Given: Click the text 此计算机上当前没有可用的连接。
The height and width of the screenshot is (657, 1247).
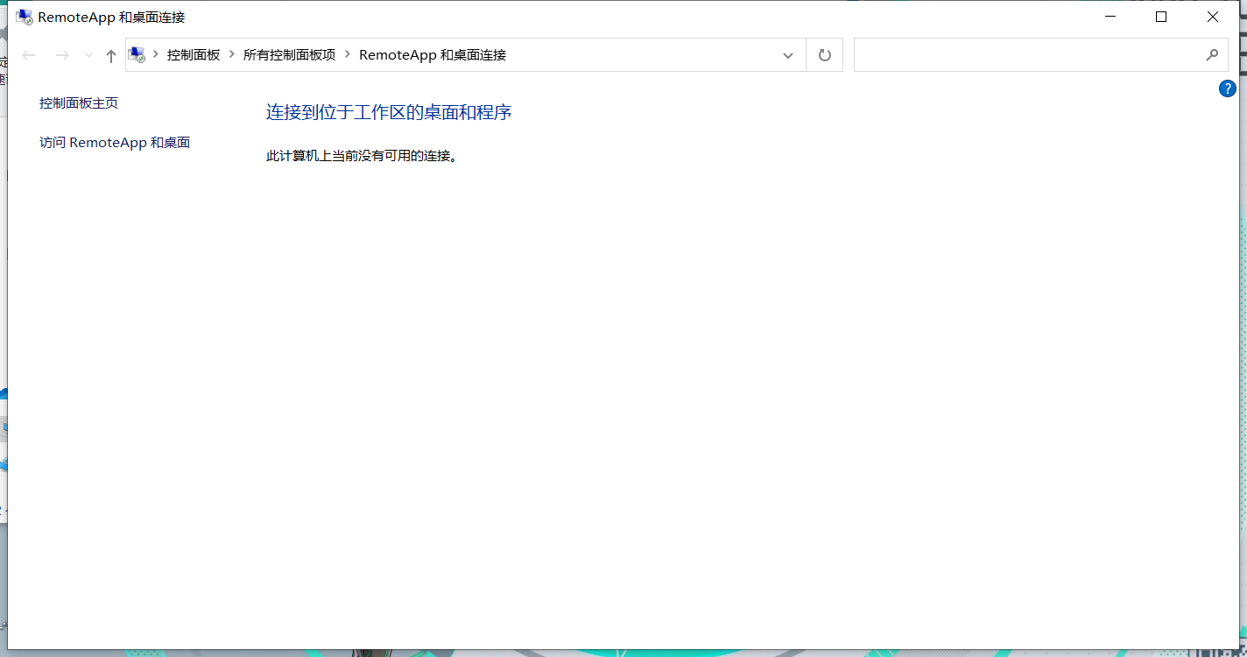Looking at the screenshot, I should (362, 156).
